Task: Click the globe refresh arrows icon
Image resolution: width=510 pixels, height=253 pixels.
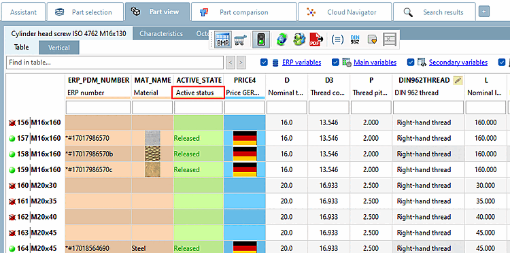Action: pyautogui.click(x=282, y=39)
